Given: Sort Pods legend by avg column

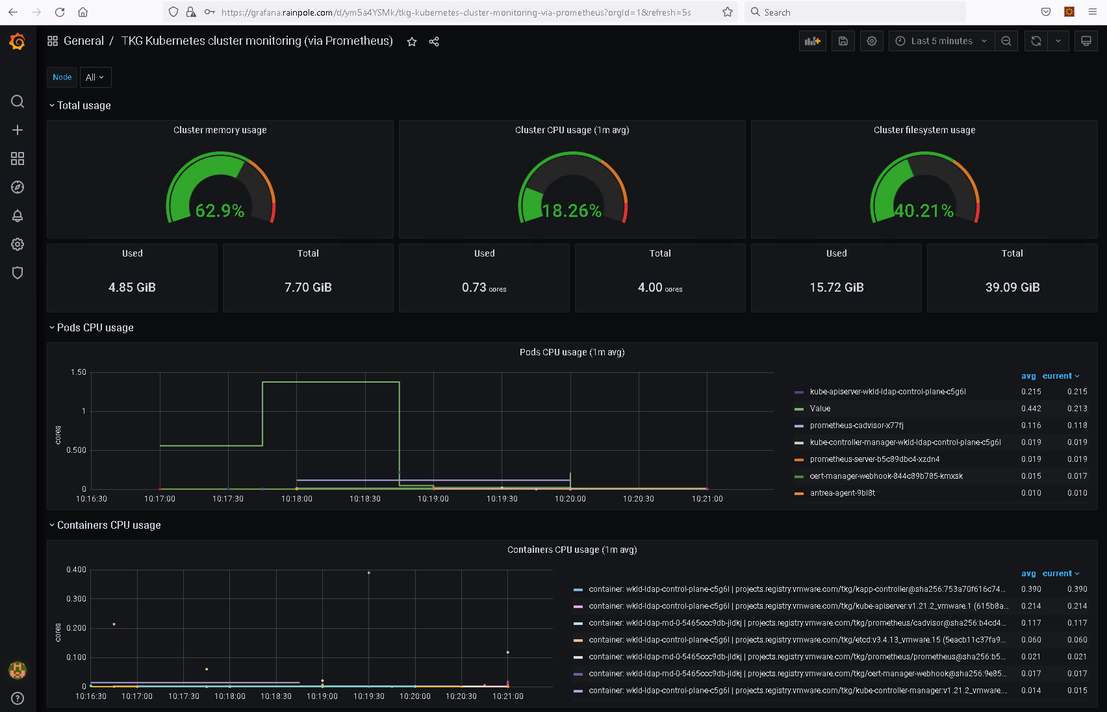Looking at the screenshot, I should click(1028, 376).
